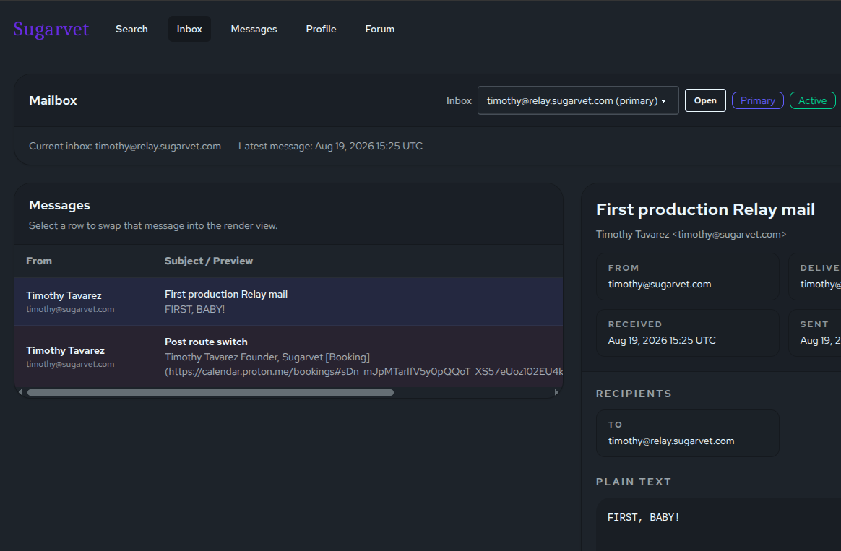
Task: Click Current inbox address text
Action: click(x=125, y=147)
